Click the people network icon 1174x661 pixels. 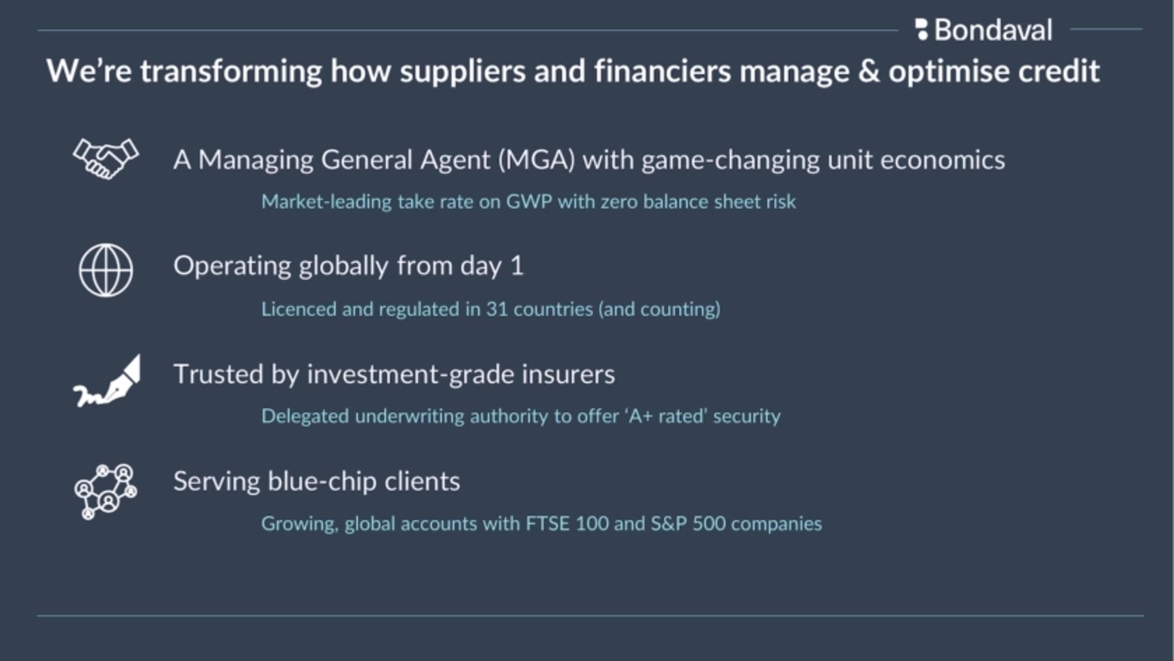coord(106,491)
